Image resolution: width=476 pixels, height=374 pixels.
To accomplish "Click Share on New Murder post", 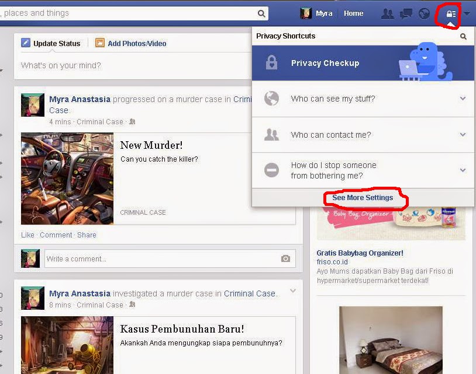I will click(x=87, y=235).
